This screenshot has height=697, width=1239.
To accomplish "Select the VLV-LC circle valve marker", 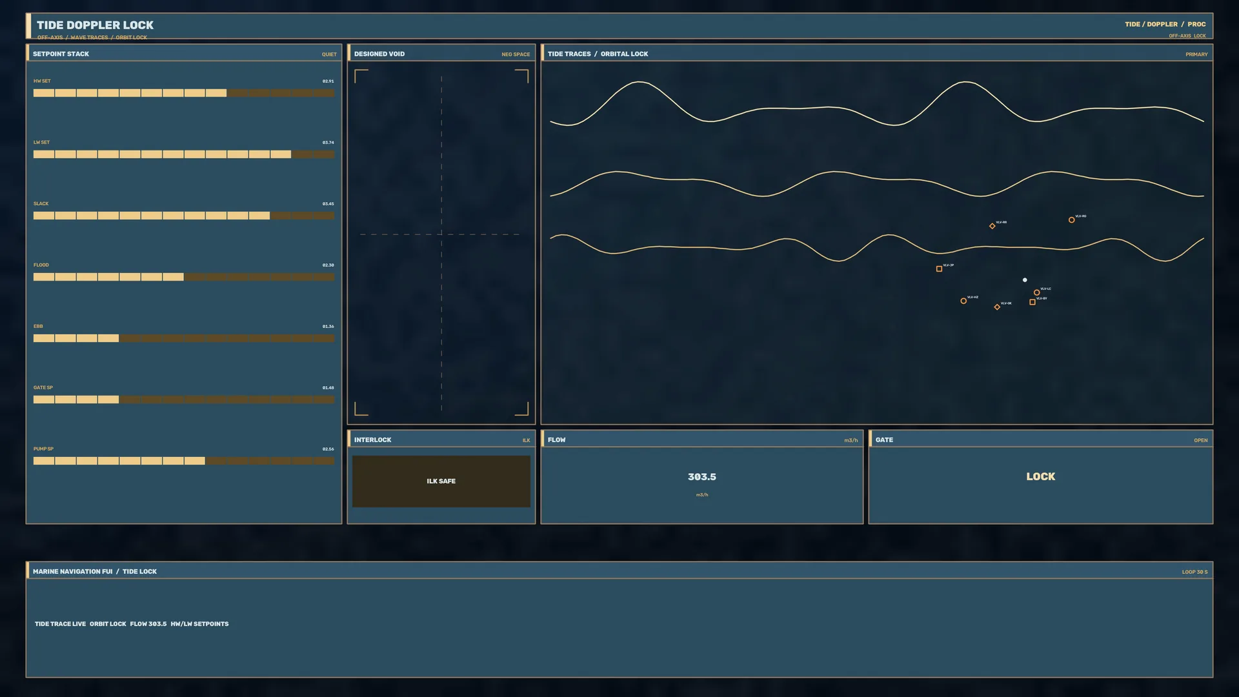I will (x=1037, y=292).
